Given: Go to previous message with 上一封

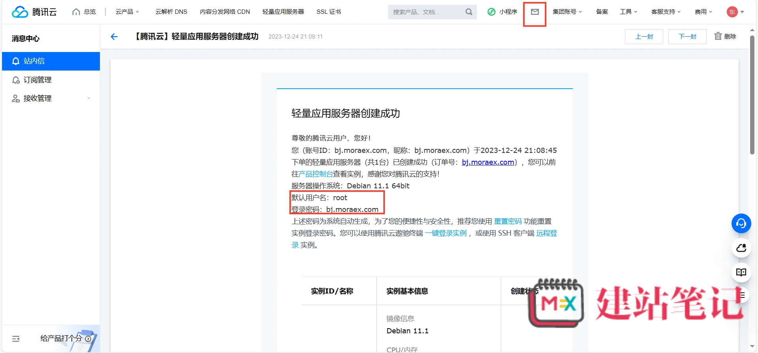Looking at the screenshot, I should click(x=644, y=37).
